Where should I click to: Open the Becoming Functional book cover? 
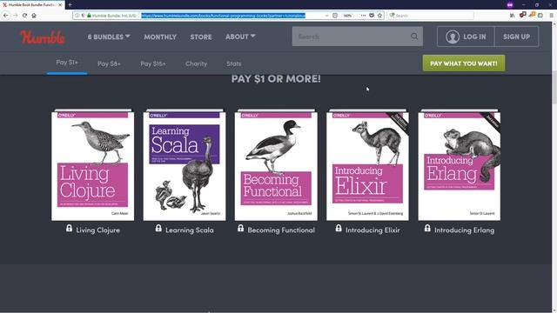point(276,165)
